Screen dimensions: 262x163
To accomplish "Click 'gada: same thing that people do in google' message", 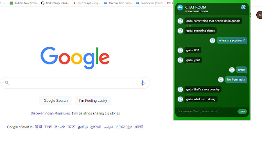I will coord(213,21).
